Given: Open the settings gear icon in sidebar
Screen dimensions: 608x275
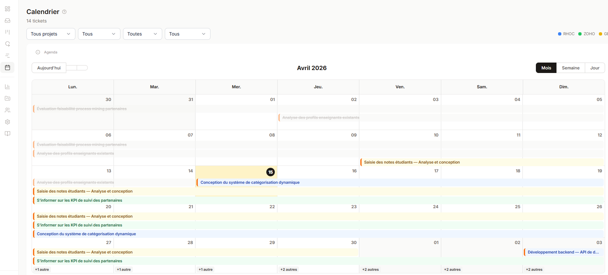Looking at the screenshot, I should (8, 122).
